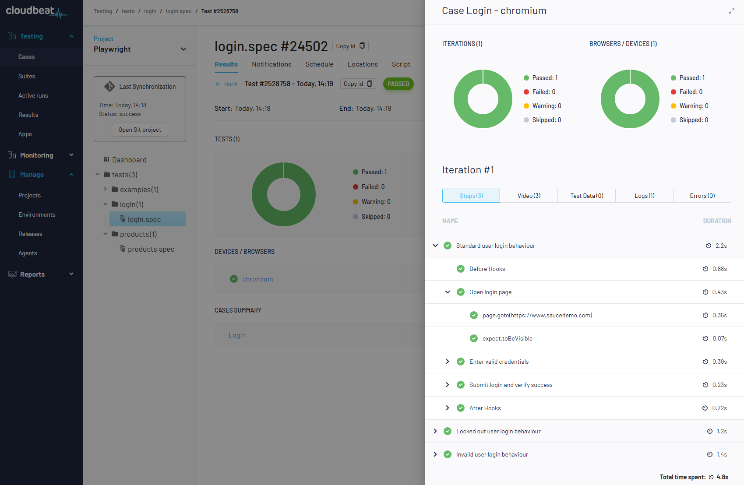Switch to the Test Data (0) tab

coord(587,196)
